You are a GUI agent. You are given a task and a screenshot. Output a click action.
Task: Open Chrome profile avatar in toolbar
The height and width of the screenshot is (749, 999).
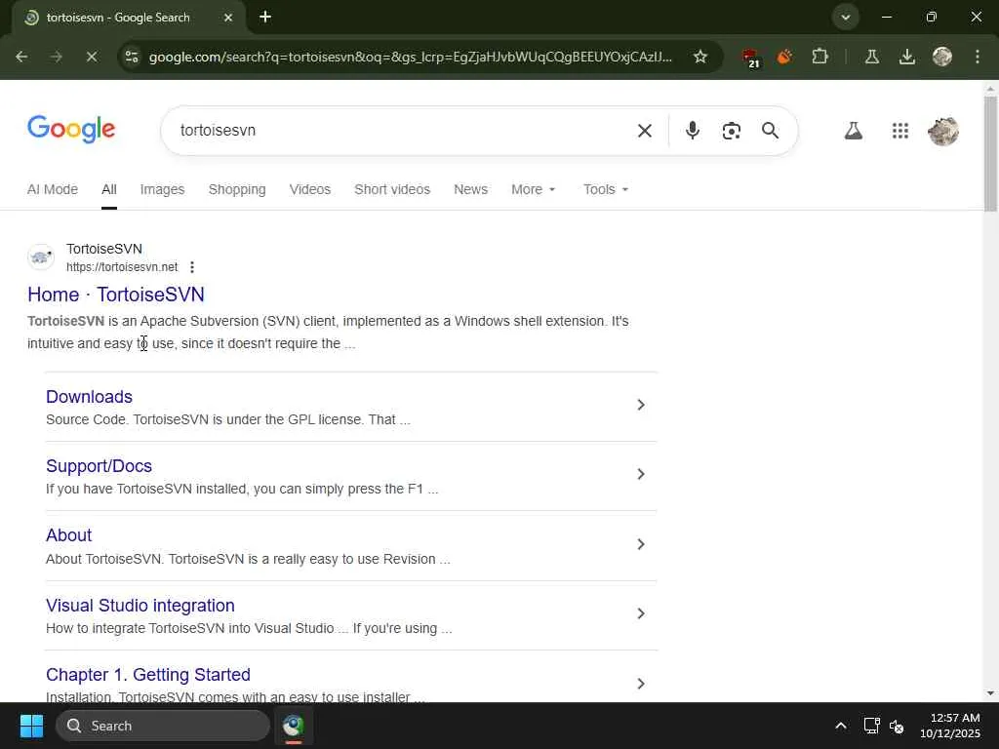[x=942, y=57]
